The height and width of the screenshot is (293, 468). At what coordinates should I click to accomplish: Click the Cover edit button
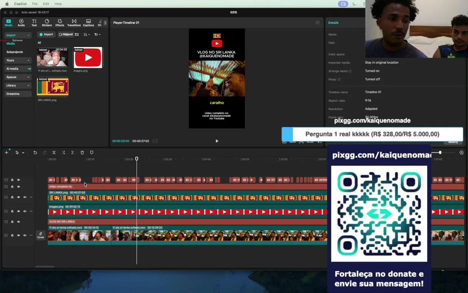(41, 235)
